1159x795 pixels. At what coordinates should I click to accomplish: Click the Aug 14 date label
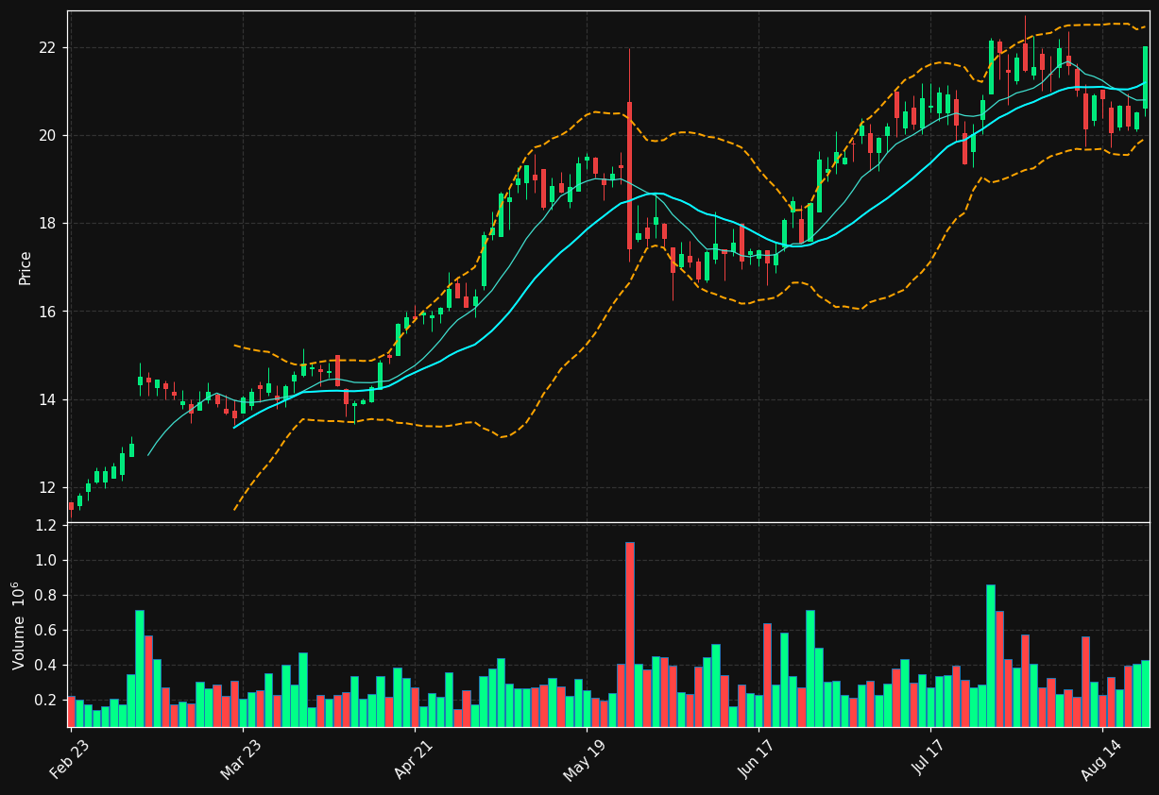pos(1100,758)
